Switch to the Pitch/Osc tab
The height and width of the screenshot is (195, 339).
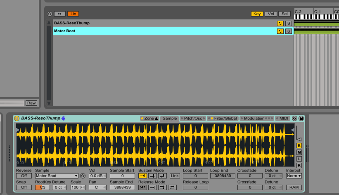coord(192,119)
